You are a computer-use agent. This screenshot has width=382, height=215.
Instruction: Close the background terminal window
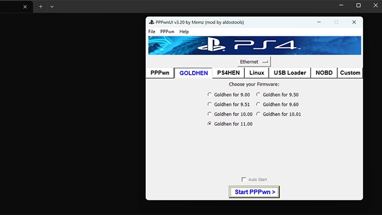[376, 5]
